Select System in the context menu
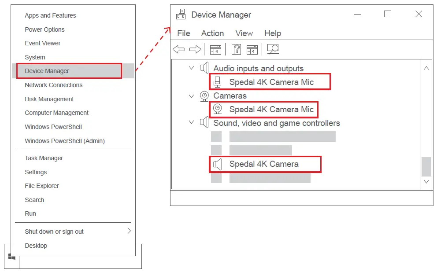437x272 pixels. 35,57
